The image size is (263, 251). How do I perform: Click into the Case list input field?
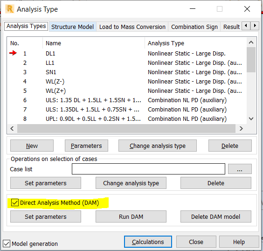tap(148, 169)
